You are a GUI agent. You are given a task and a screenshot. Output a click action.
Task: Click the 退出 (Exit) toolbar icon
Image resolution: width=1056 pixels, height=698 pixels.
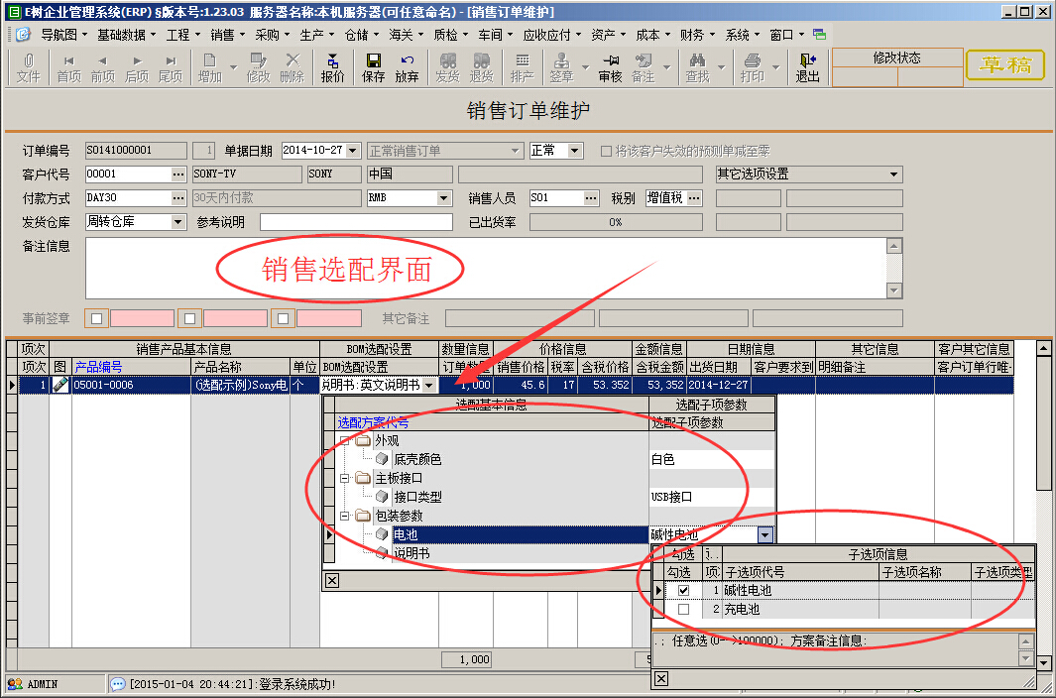tap(805, 67)
